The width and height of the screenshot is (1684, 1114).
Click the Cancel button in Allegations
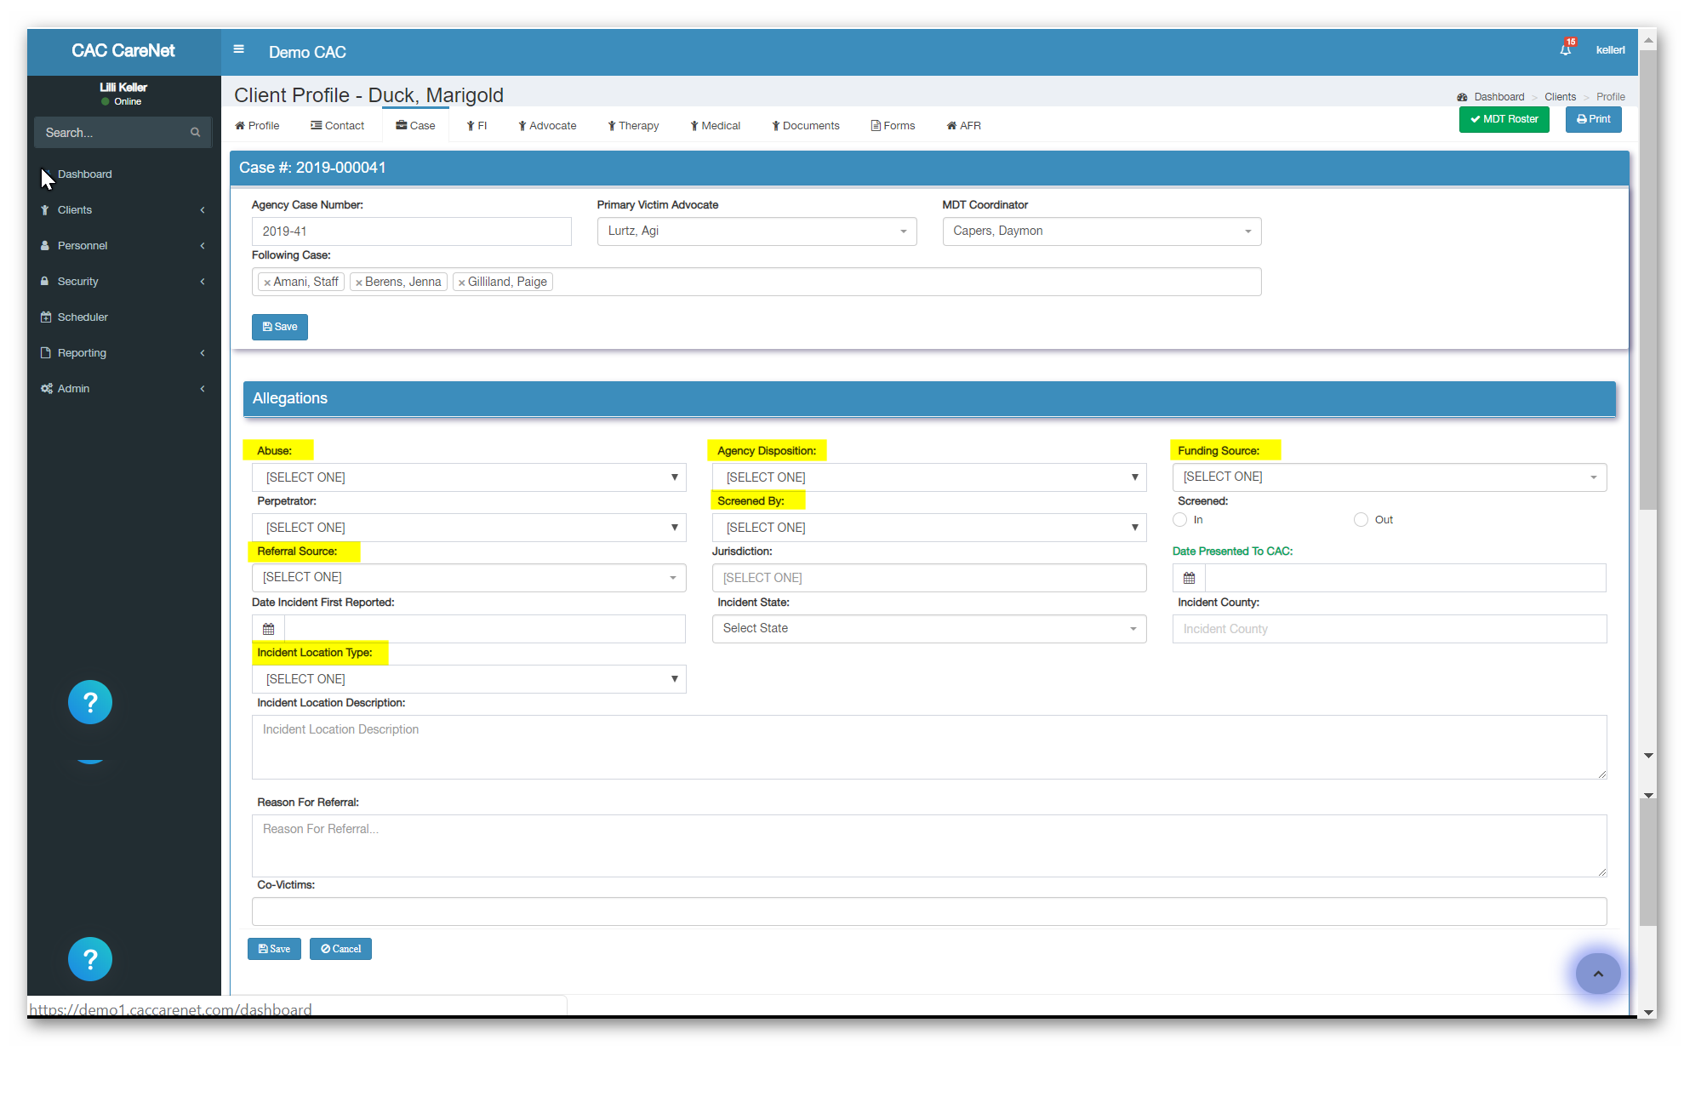point(340,949)
